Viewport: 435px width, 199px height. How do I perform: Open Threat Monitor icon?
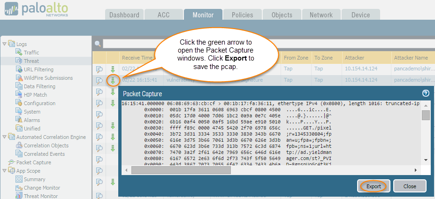(19, 196)
